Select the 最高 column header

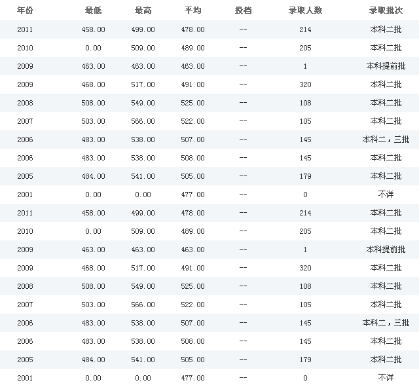(143, 11)
